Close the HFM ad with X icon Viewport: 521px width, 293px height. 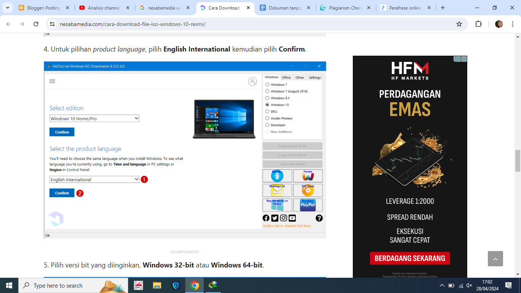click(464, 59)
